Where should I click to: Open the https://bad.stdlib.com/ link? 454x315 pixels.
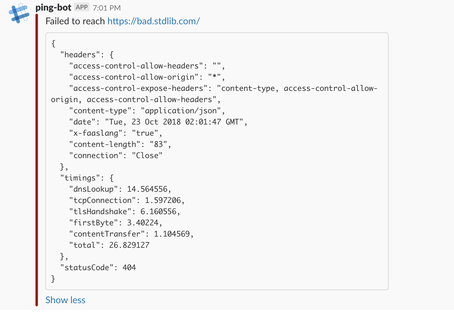pos(153,21)
